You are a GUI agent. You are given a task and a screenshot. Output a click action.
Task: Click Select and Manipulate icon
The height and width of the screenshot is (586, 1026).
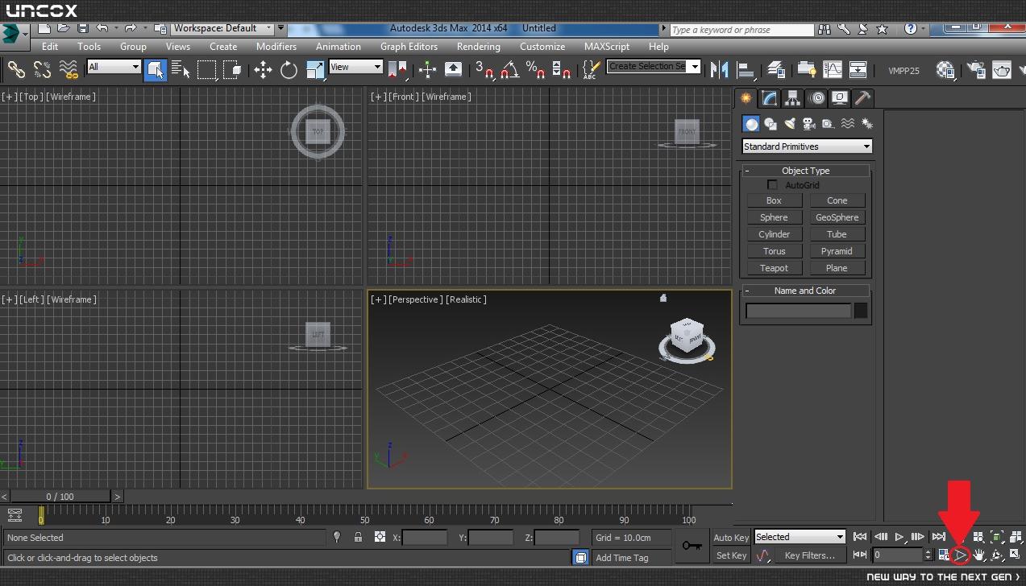(427, 70)
